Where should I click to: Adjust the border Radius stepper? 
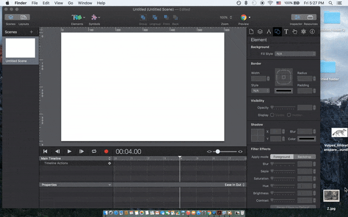pyautogui.click(x=314, y=78)
